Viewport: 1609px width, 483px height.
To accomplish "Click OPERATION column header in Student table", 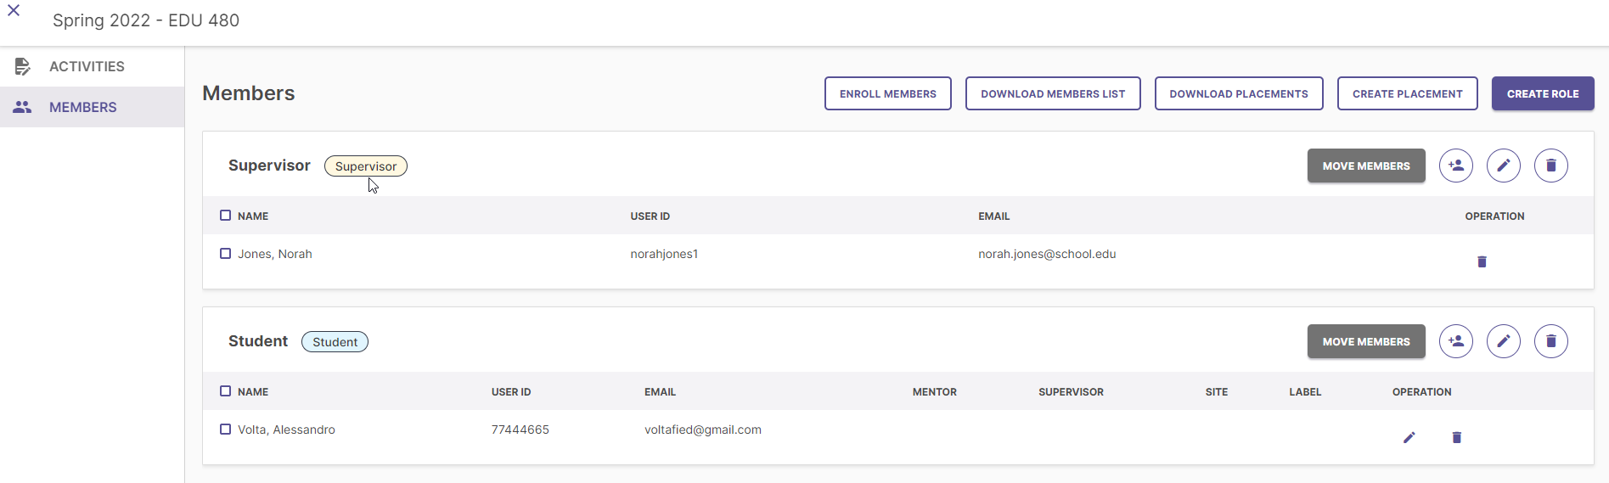I will pos(1422,392).
